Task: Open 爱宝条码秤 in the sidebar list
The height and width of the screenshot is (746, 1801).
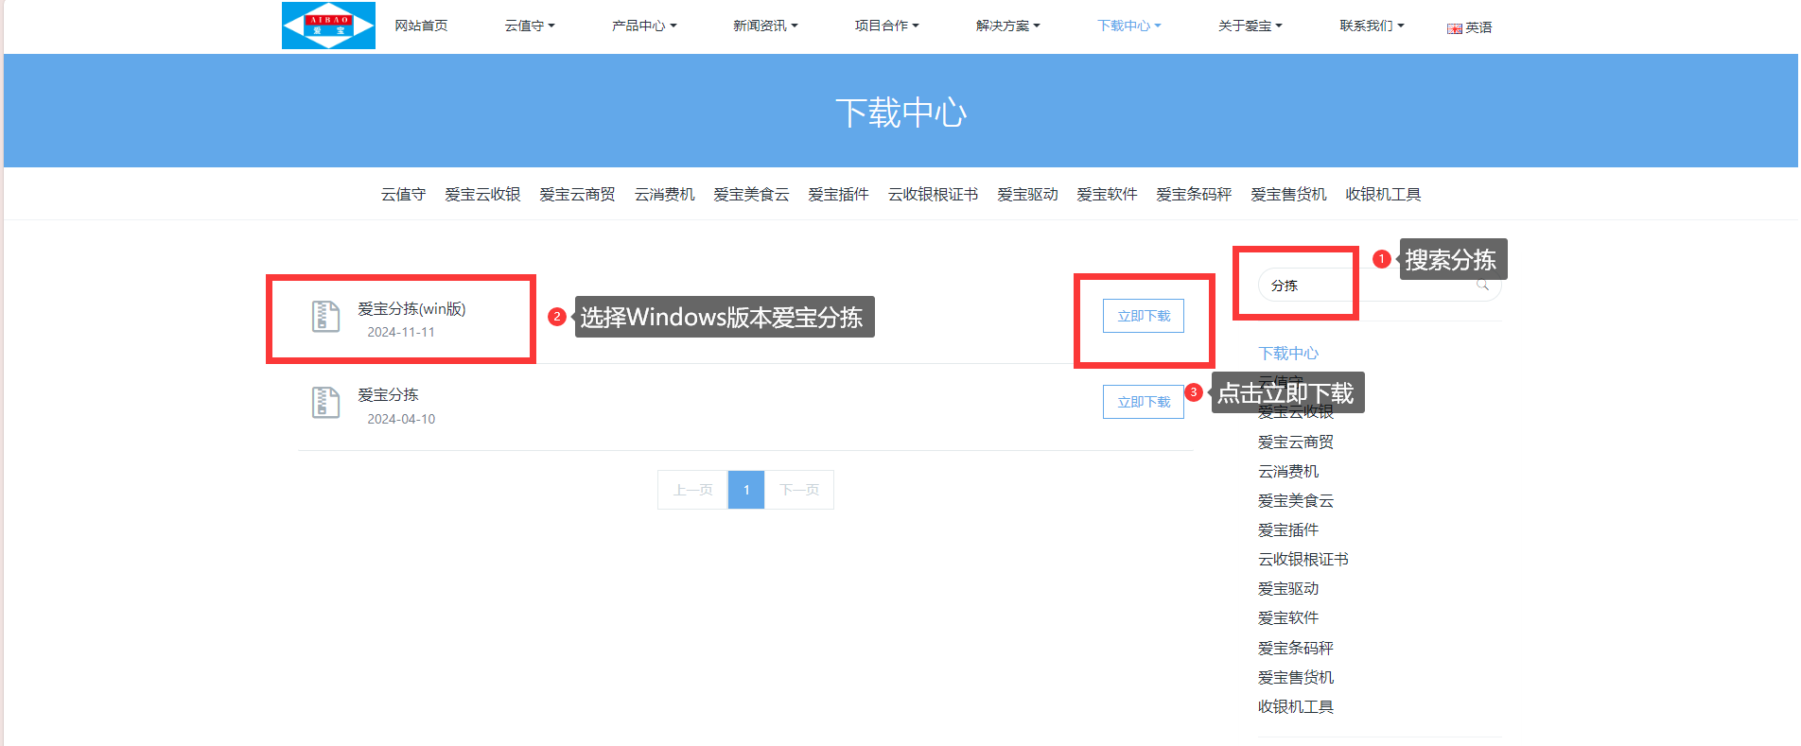Action: [x=1295, y=648]
